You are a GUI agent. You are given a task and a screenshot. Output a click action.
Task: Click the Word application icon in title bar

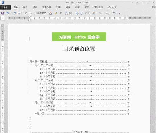[x=3, y=2]
